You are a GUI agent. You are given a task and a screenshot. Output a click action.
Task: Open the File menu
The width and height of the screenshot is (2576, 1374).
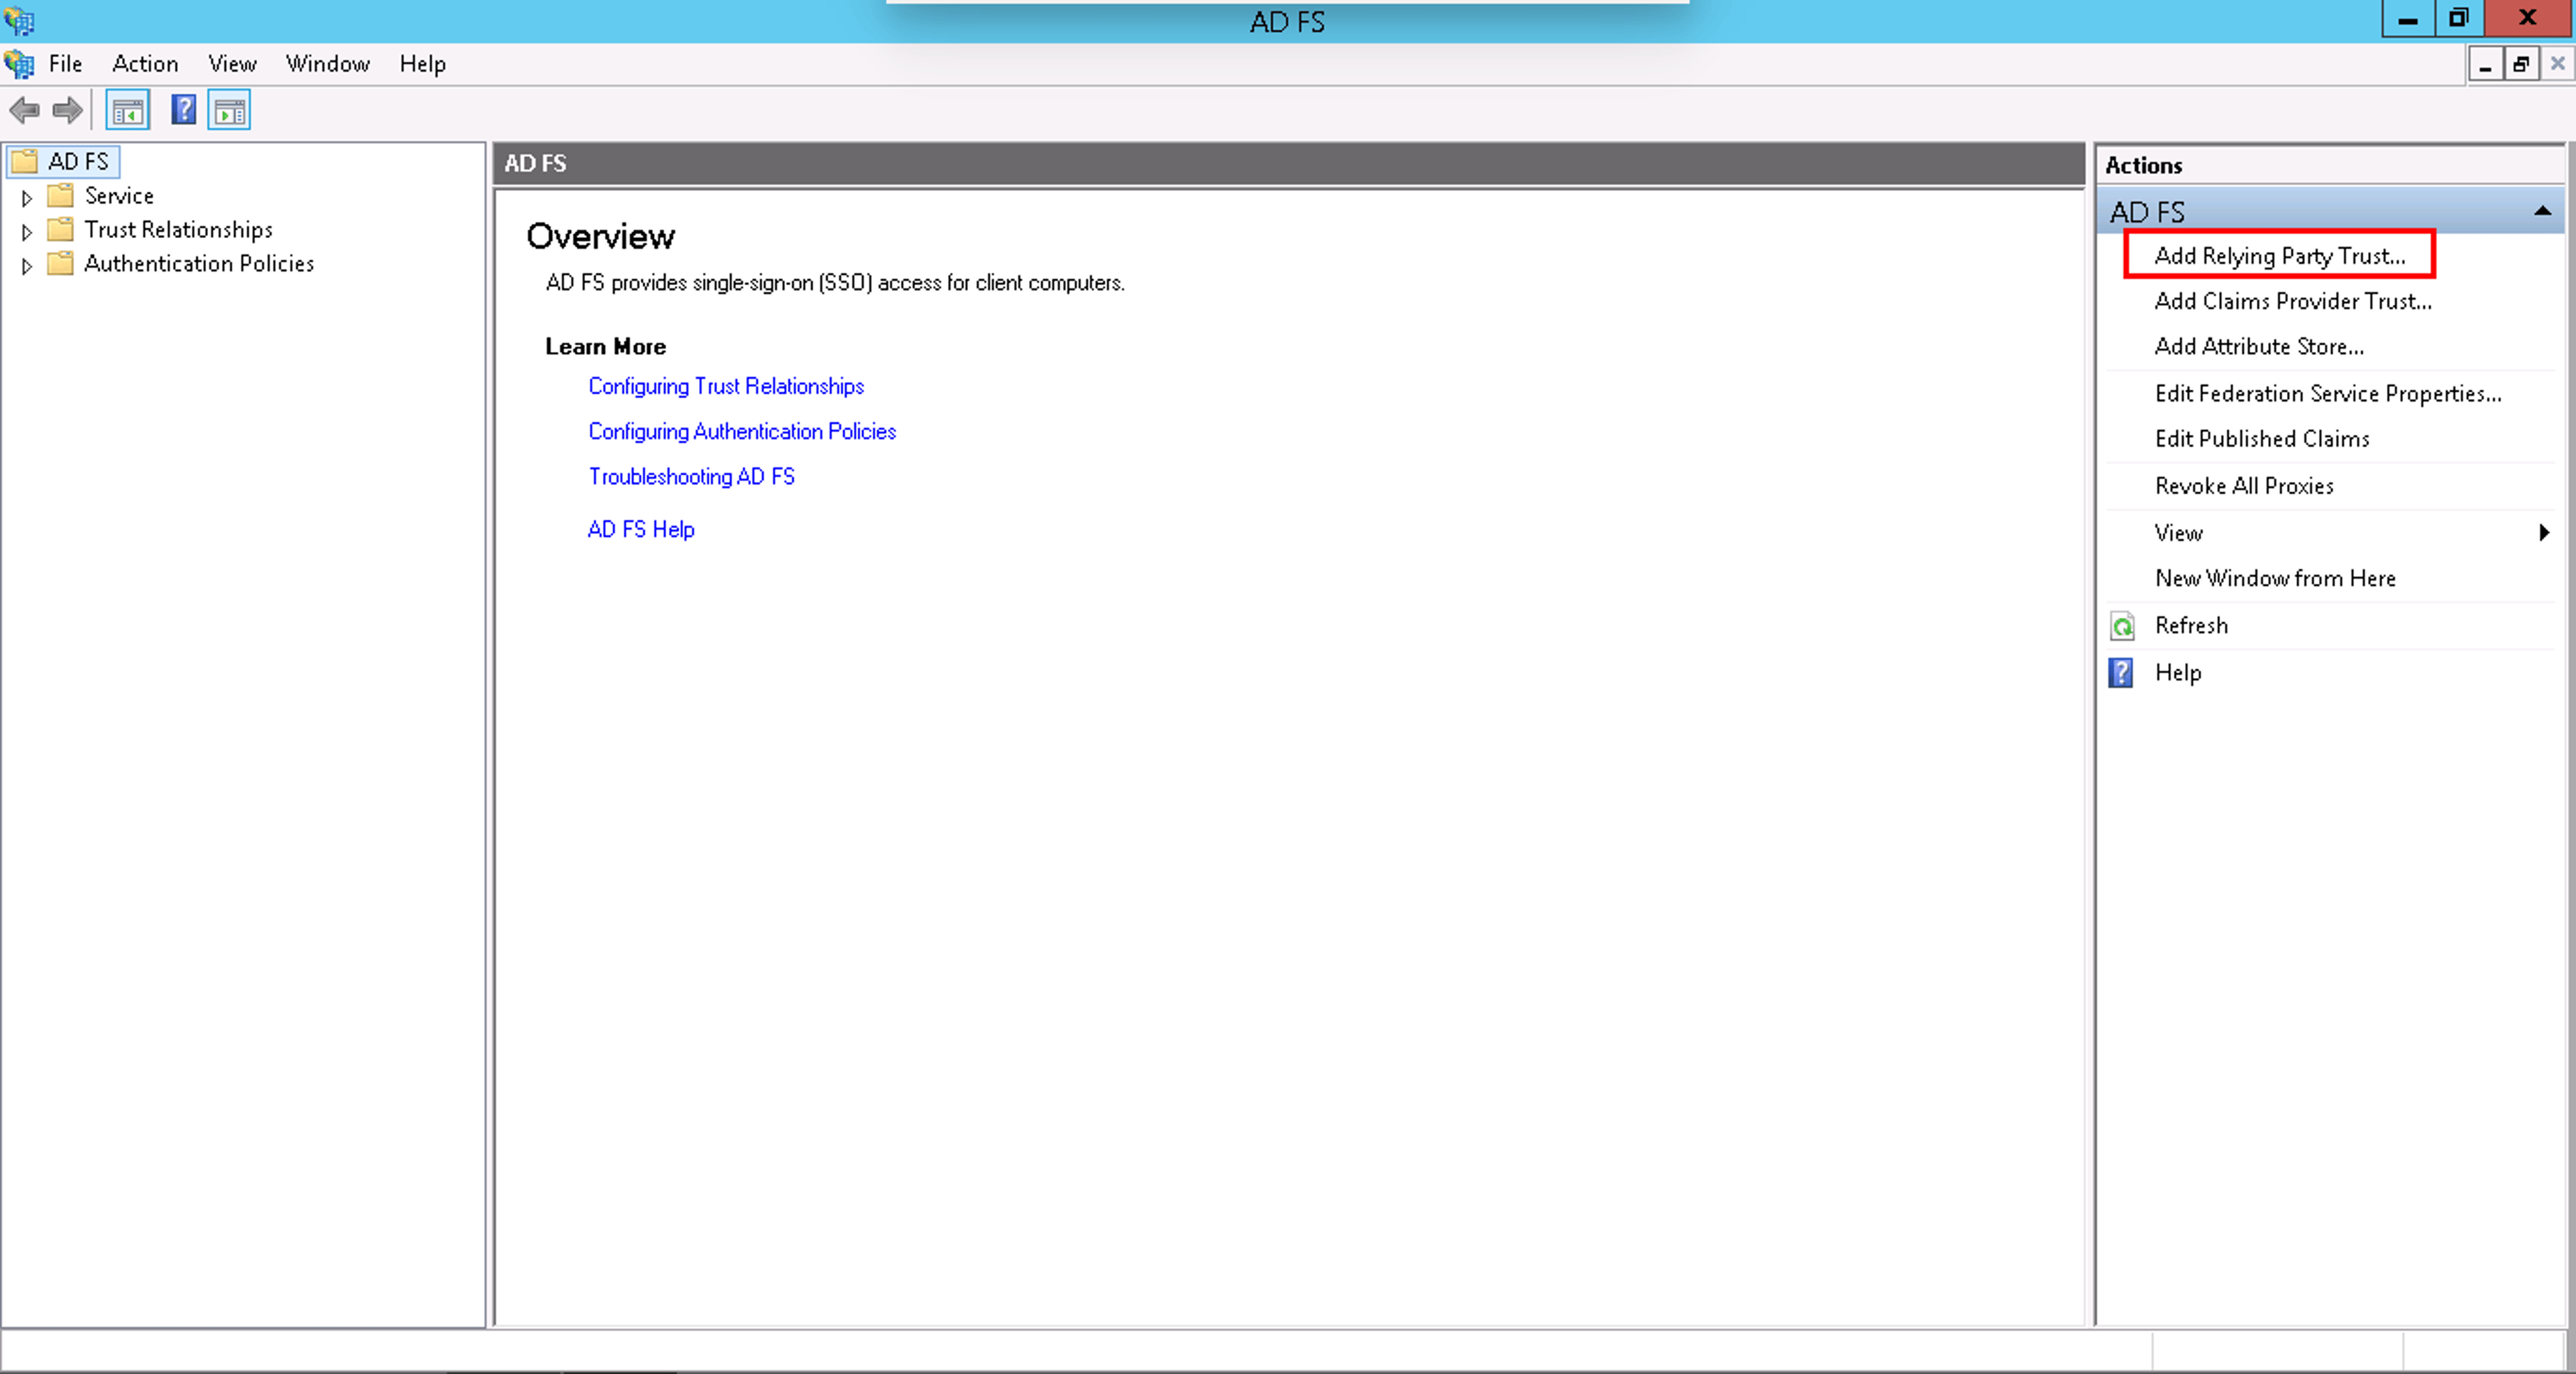coord(65,64)
